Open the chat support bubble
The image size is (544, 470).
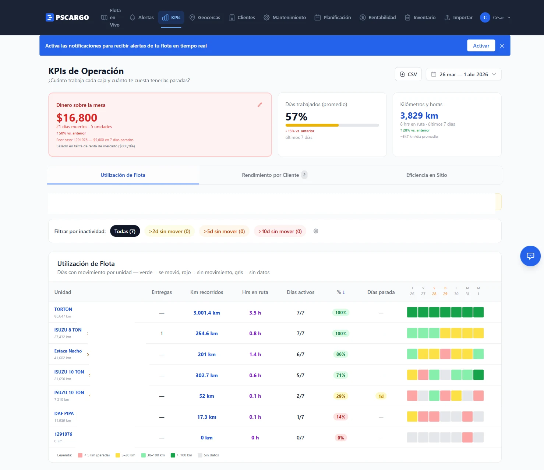pos(530,256)
